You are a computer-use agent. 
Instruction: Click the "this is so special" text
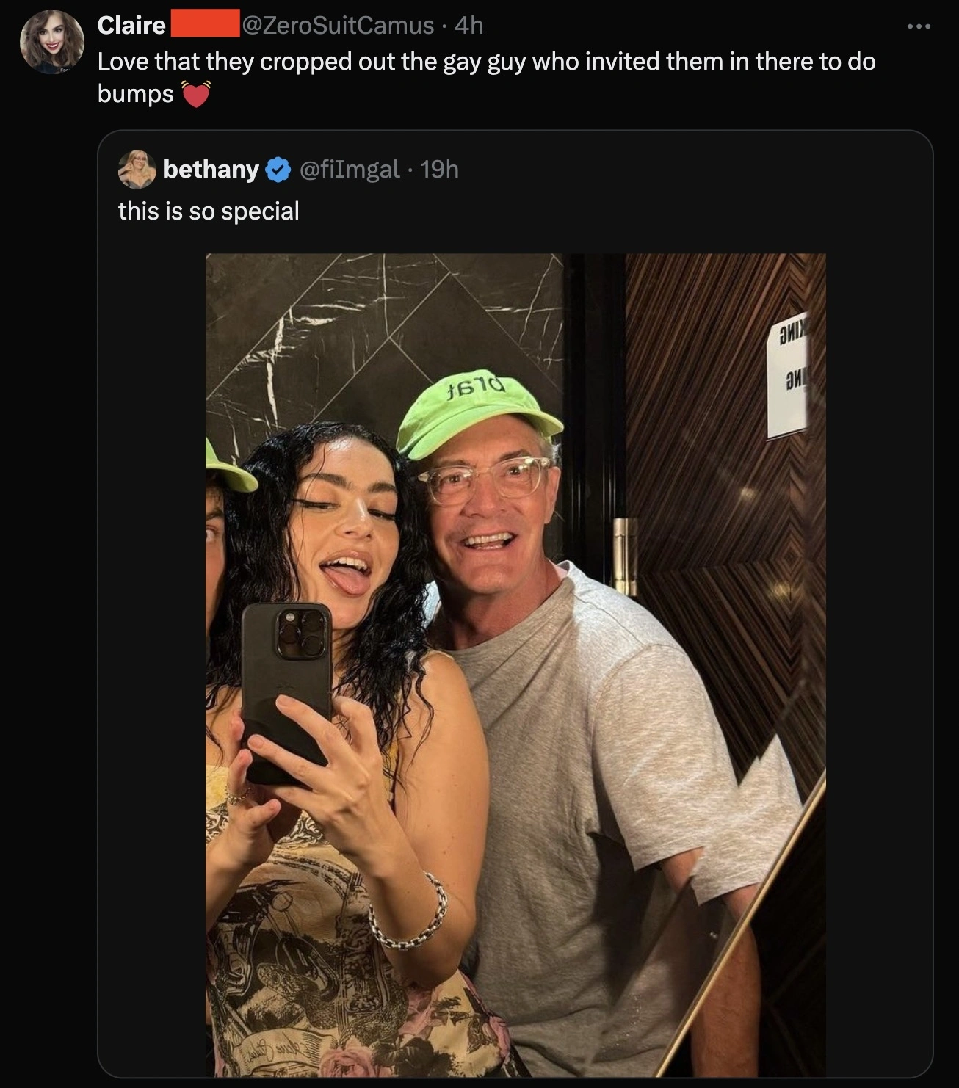(x=209, y=211)
